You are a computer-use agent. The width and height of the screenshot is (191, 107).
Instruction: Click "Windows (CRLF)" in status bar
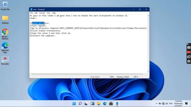[x=123, y=77]
